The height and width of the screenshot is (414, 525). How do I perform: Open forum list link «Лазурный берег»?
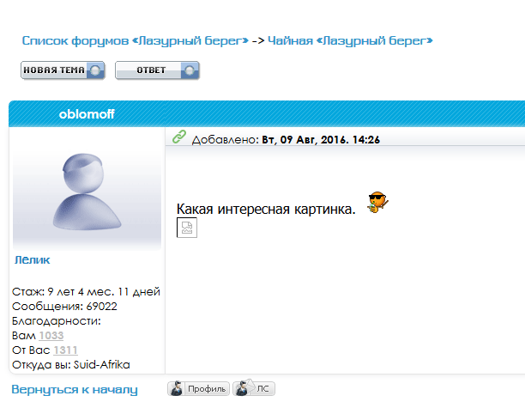pos(136,40)
